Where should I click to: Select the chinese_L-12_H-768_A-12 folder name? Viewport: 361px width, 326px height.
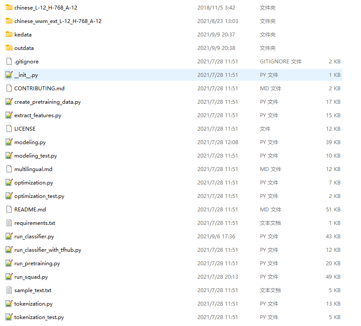pyautogui.click(x=46, y=8)
